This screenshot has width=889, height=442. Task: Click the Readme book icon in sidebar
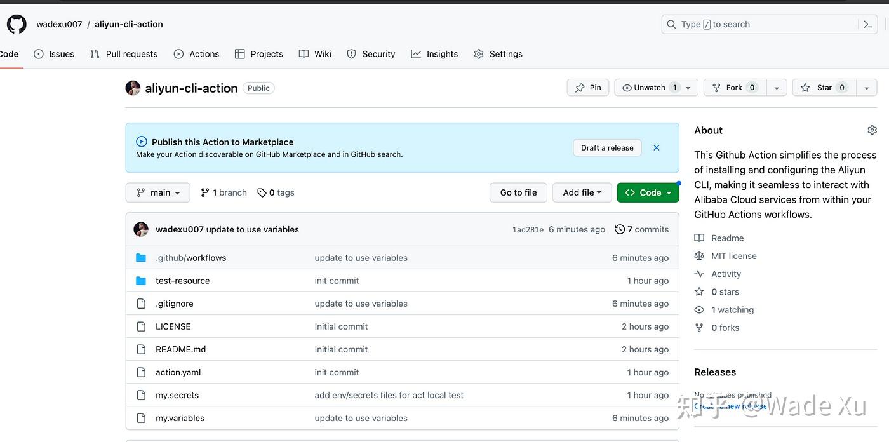pos(699,238)
